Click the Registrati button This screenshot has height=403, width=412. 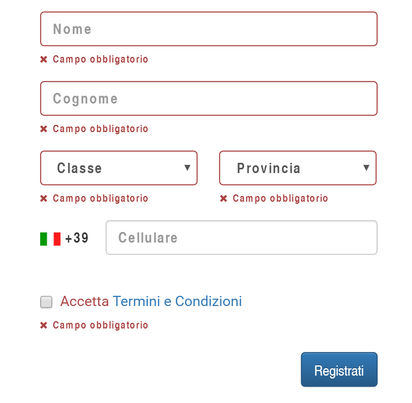coord(339,369)
